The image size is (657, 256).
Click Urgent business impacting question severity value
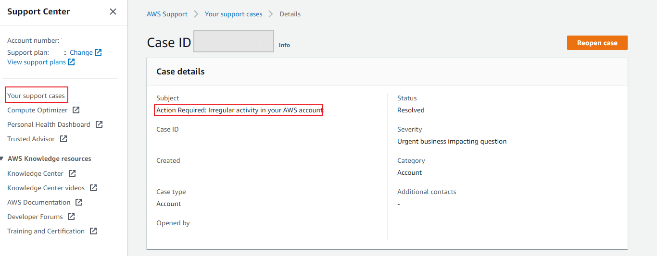coord(452,141)
